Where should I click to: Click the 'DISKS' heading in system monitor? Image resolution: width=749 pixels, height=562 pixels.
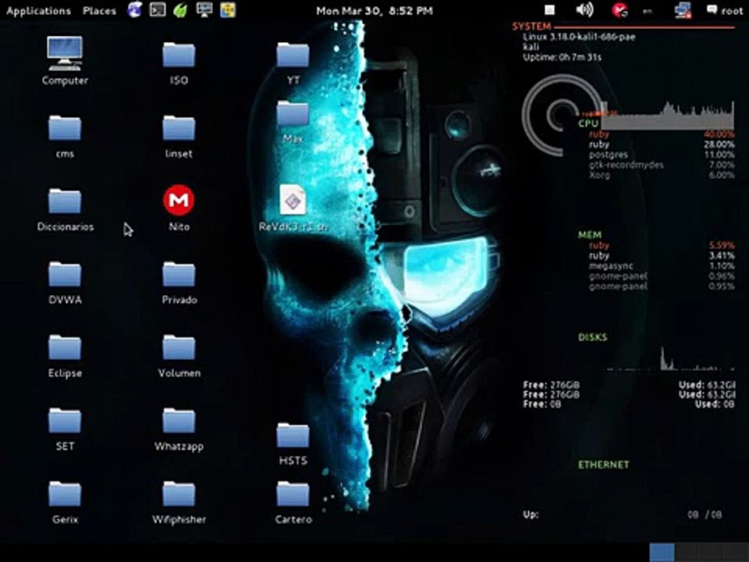click(593, 337)
